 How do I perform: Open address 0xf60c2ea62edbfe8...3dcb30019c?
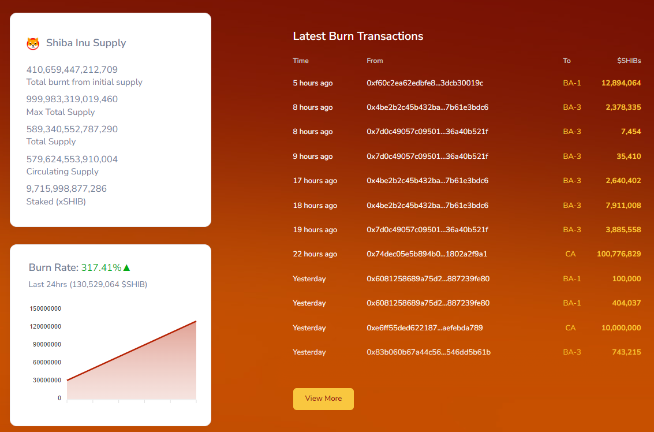tap(425, 83)
